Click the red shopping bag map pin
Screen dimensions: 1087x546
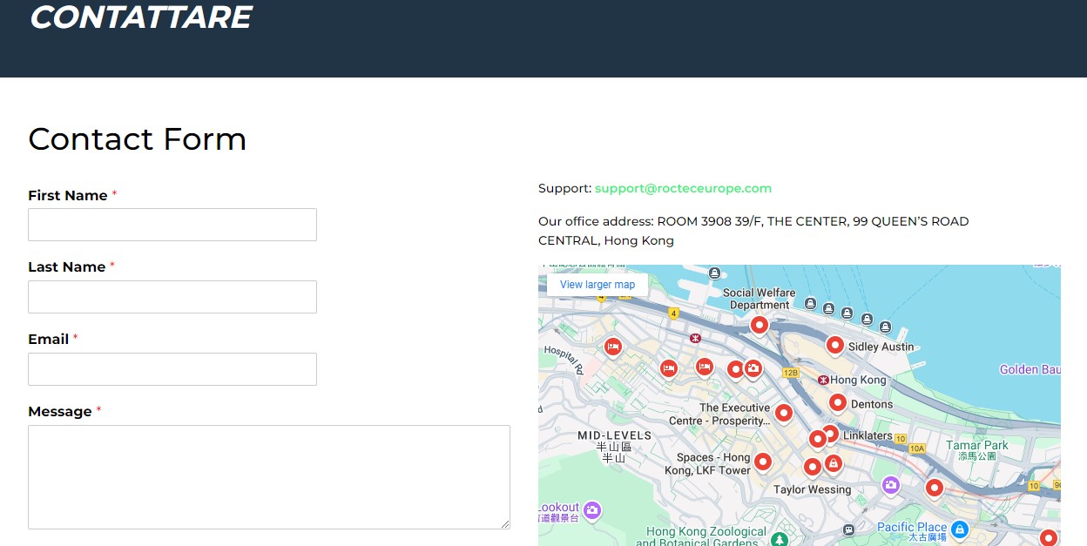(x=833, y=462)
